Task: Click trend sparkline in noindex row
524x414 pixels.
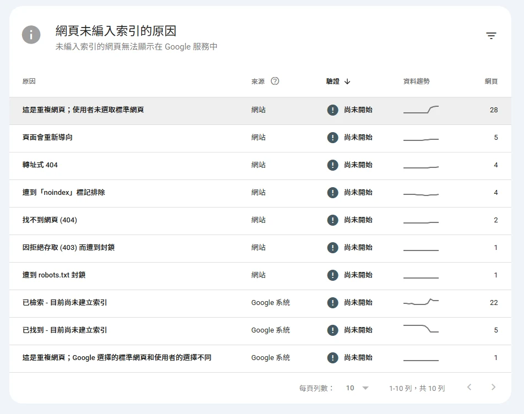Action: tap(421, 194)
